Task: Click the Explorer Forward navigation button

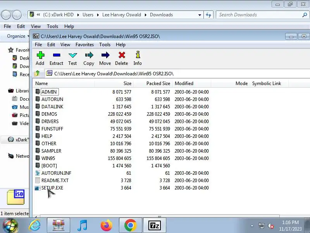Action: [x=17, y=15]
